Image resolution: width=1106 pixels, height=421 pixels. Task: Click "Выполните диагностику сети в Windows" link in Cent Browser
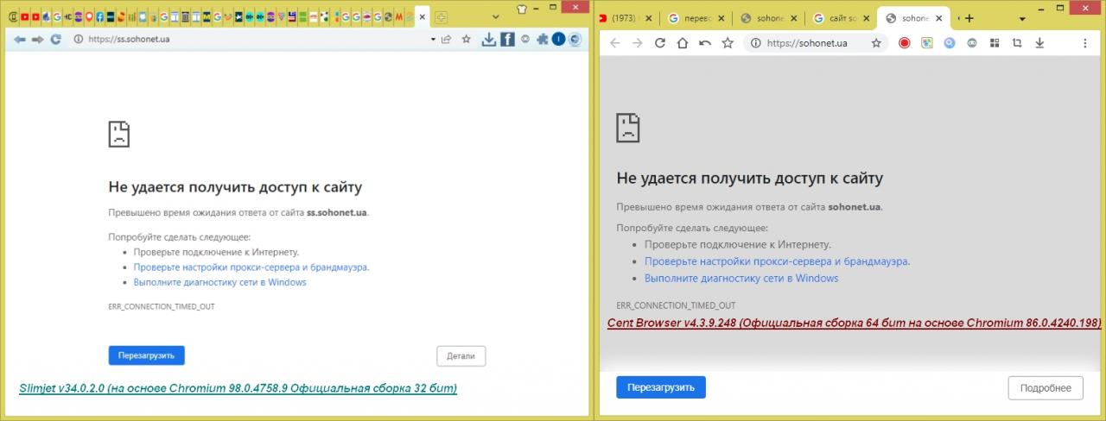click(741, 279)
